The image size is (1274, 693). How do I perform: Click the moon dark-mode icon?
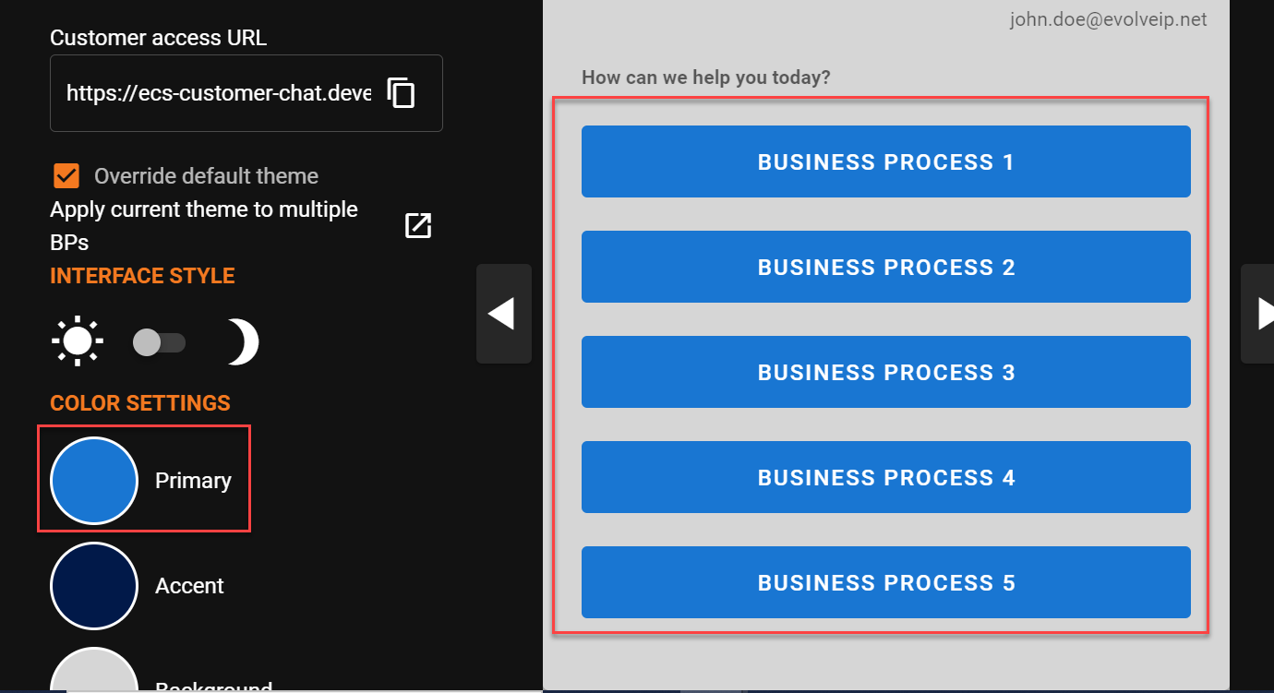tap(243, 342)
